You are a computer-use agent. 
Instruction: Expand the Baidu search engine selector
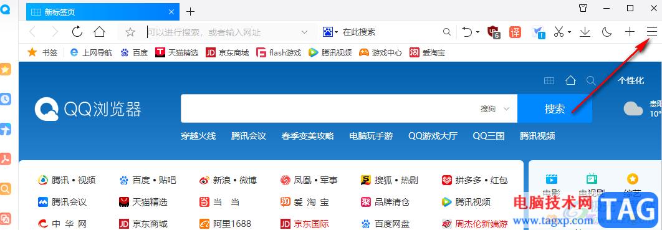(x=330, y=32)
